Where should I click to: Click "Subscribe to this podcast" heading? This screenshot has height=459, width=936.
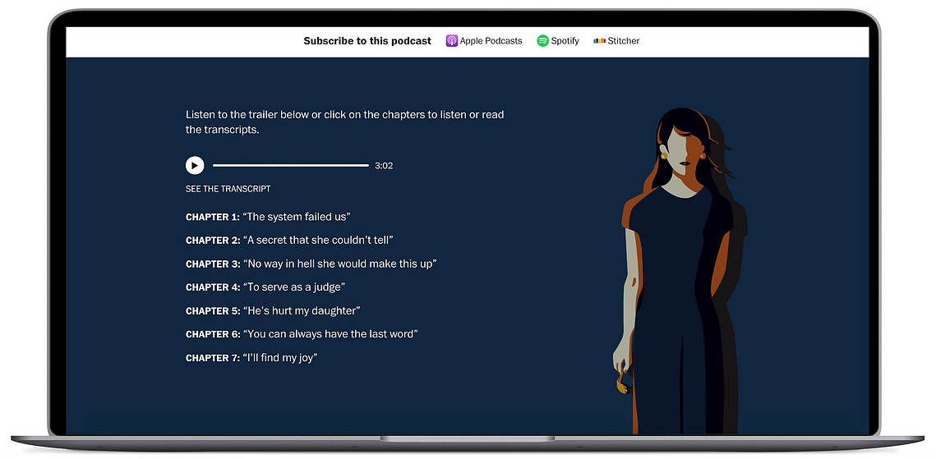367,41
